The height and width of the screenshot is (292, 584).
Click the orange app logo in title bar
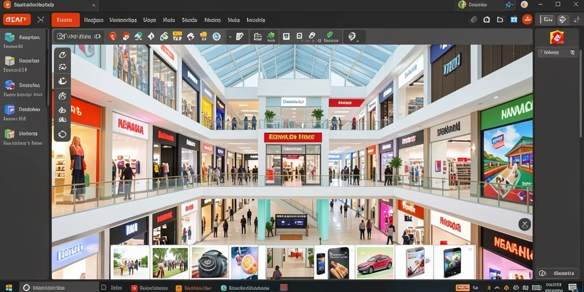point(7,5)
